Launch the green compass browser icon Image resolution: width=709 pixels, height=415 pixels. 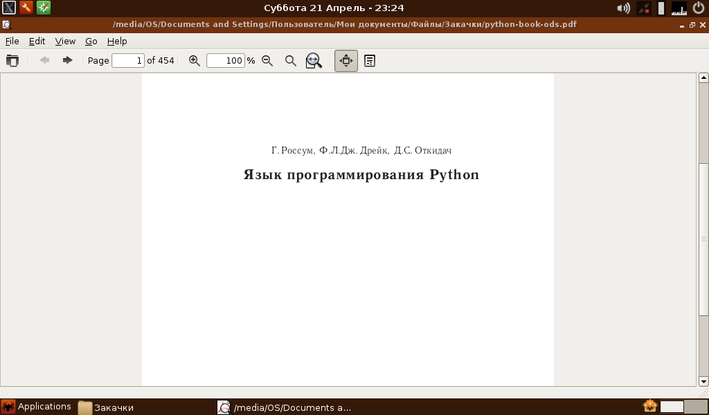pos(44,8)
